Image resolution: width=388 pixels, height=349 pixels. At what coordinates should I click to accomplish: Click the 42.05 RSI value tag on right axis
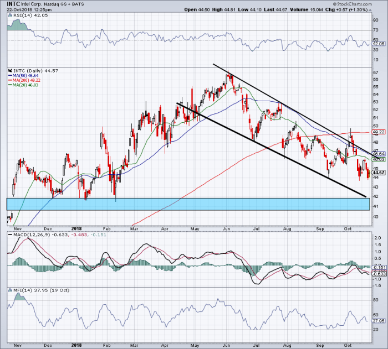pyautogui.click(x=379, y=44)
